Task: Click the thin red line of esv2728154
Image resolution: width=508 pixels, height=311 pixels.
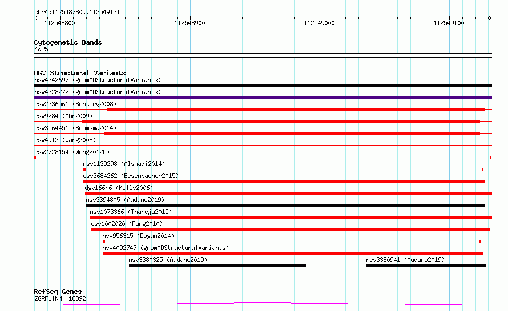Action: click(263, 157)
